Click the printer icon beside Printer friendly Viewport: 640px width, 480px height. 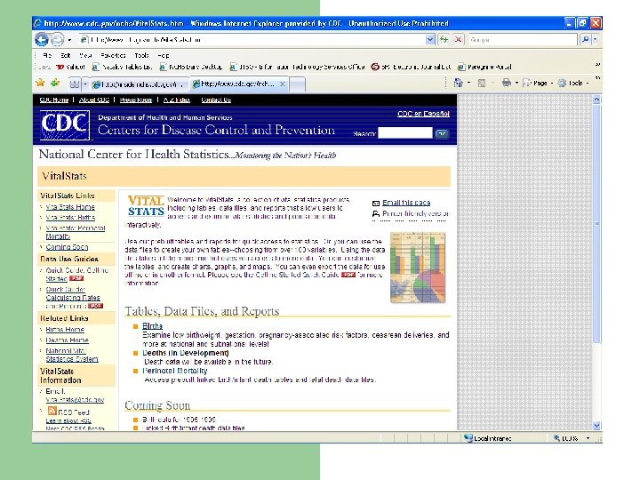tap(376, 213)
